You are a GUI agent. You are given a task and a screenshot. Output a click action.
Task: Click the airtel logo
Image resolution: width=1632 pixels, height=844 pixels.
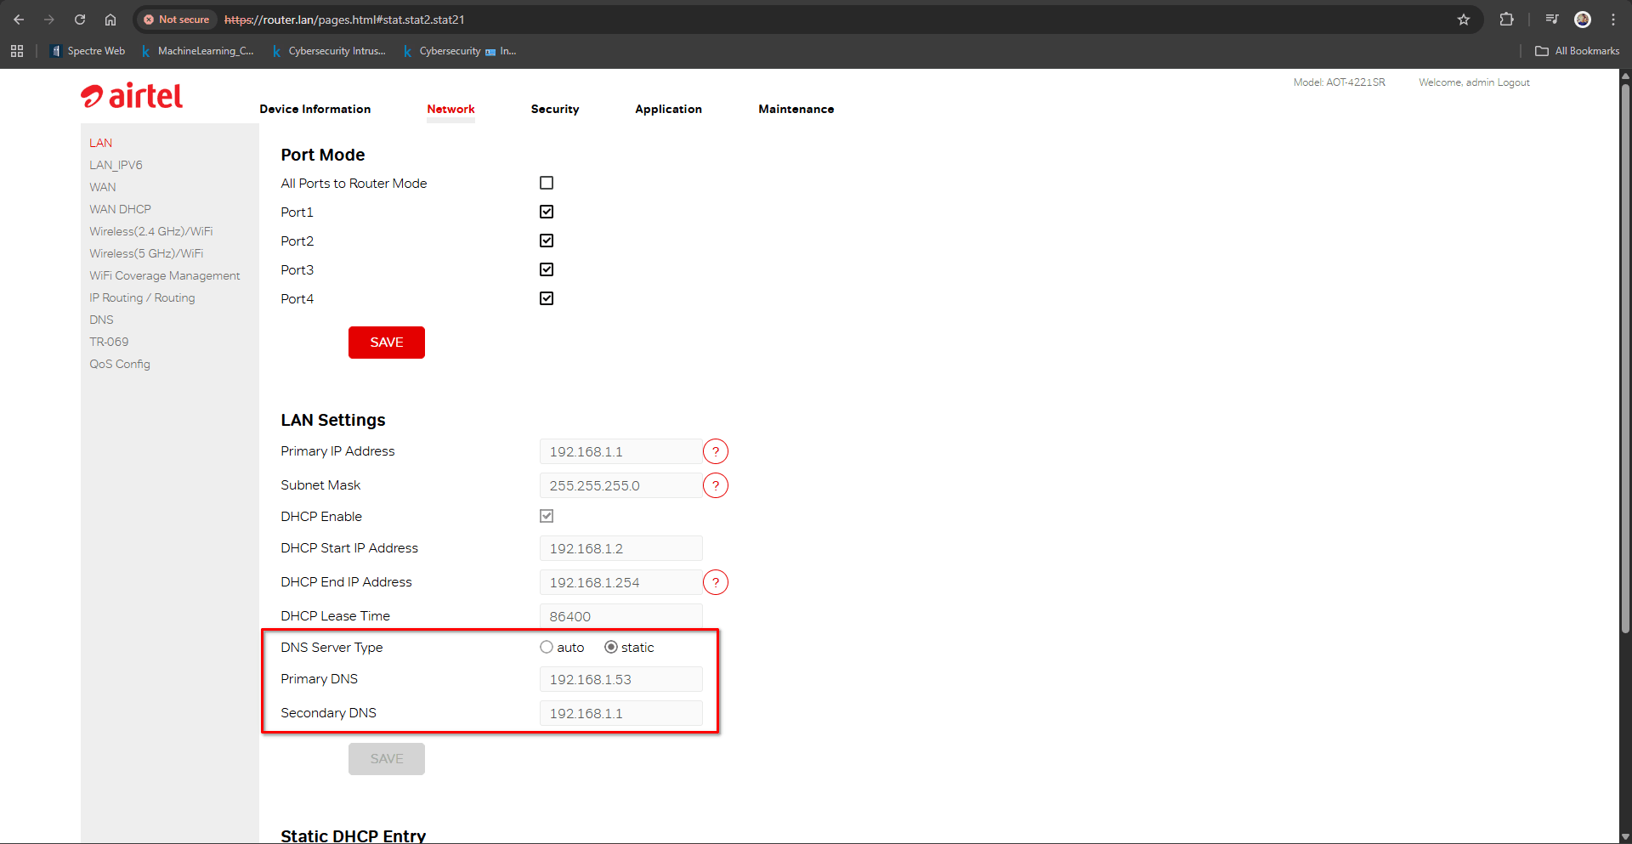pos(131,95)
